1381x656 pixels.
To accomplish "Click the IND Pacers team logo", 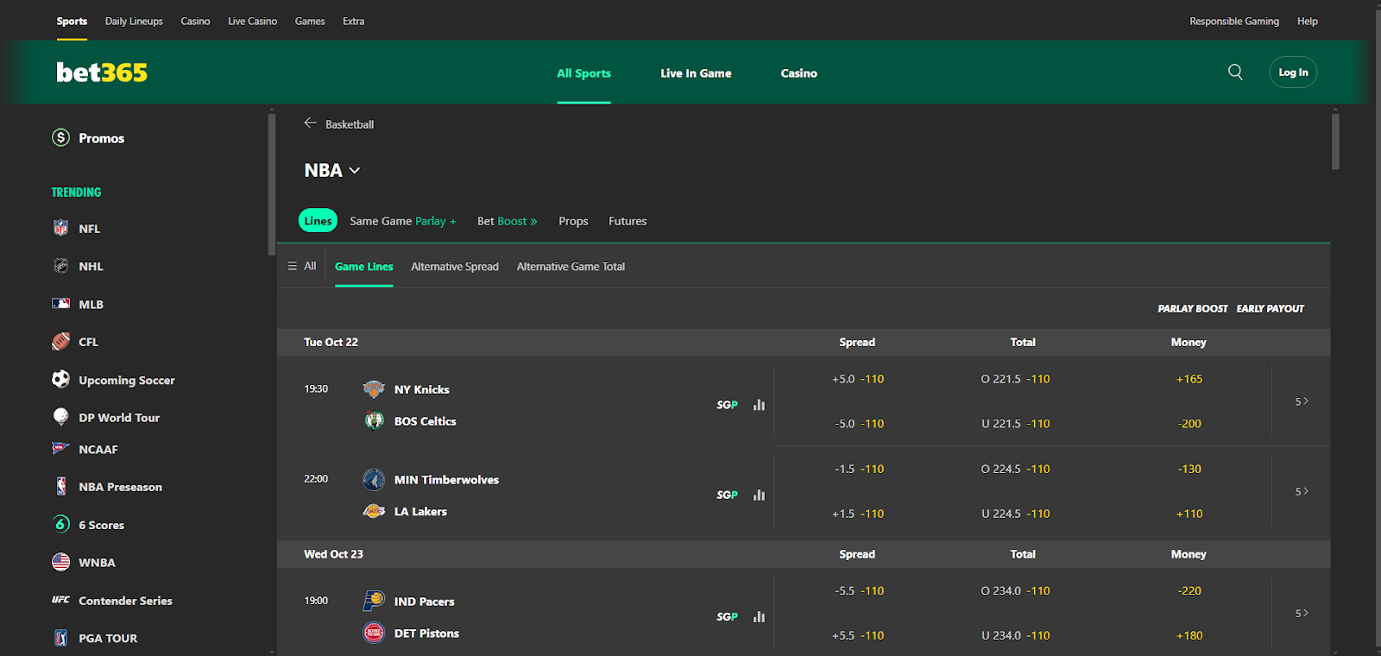I will click(374, 601).
